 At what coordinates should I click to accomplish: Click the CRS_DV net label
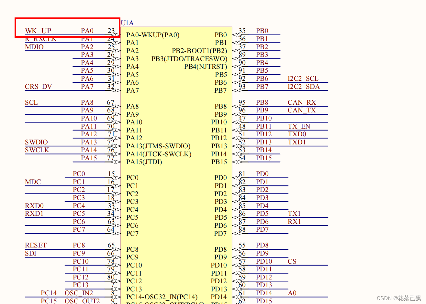pyautogui.click(x=38, y=87)
